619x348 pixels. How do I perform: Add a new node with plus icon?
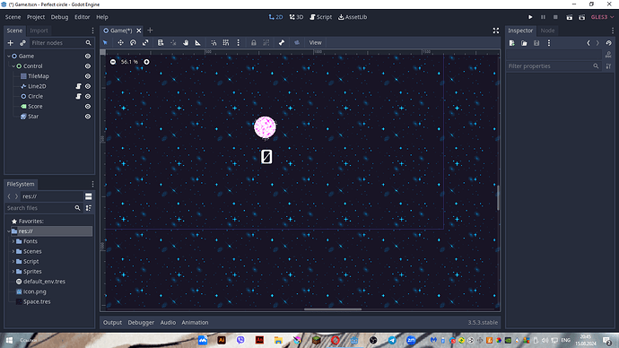coord(11,43)
